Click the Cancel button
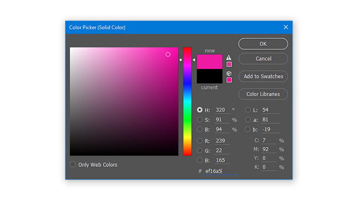 pyautogui.click(x=263, y=59)
